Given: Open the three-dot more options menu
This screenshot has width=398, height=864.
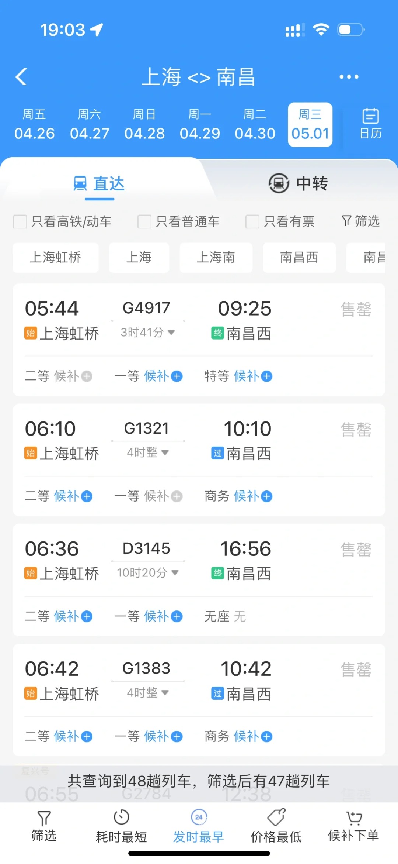Looking at the screenshot, I should [x=349, y=77].
